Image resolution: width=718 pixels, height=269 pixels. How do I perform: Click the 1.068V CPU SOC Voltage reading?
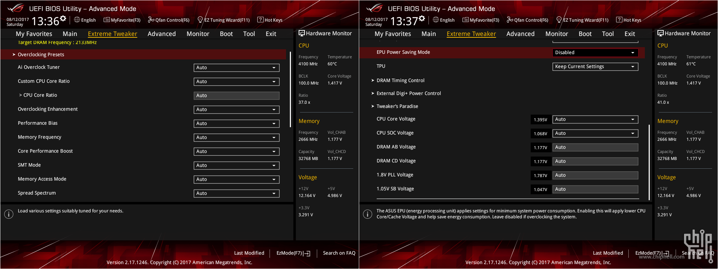point(541,133)
